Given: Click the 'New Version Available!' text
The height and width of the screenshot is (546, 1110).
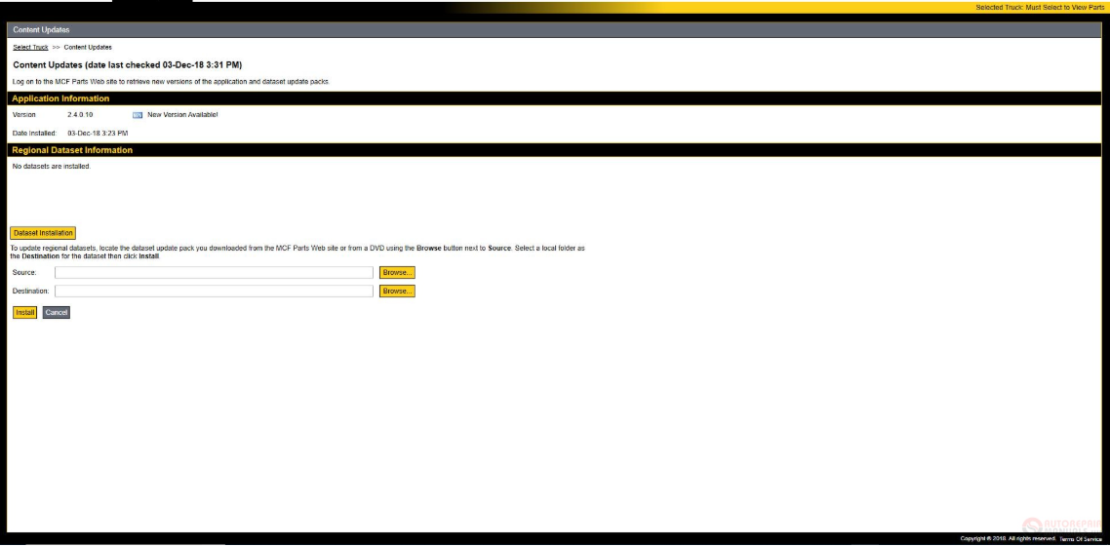Looking at the screenshot, I should 182,115.
